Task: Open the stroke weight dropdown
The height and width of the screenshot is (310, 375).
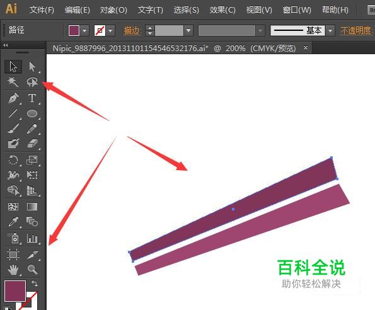Action: (188, 31)
